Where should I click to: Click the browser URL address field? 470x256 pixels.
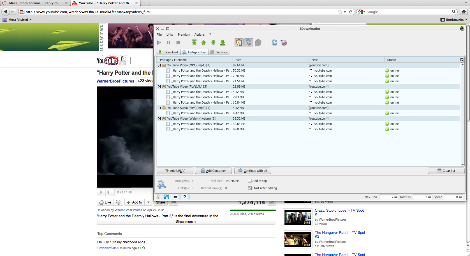(x=181, y=12)
